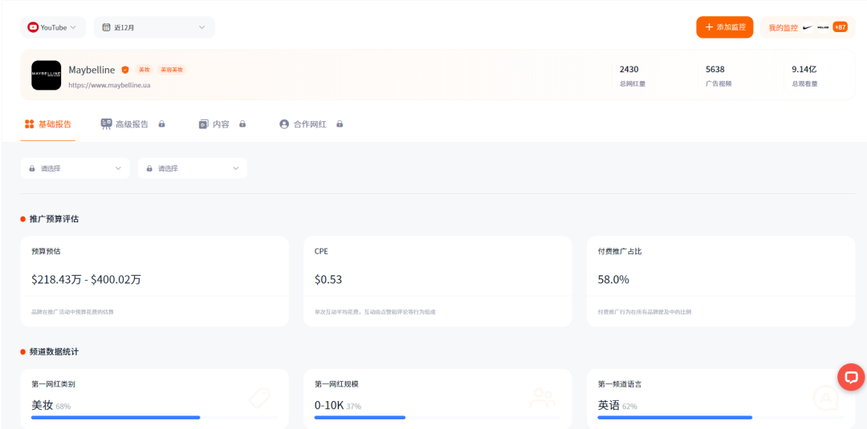Click the Maybelline brand logo thumbnail
This screenshot has width=867, height=429.
pyautogui.click(x=46, y=75)
